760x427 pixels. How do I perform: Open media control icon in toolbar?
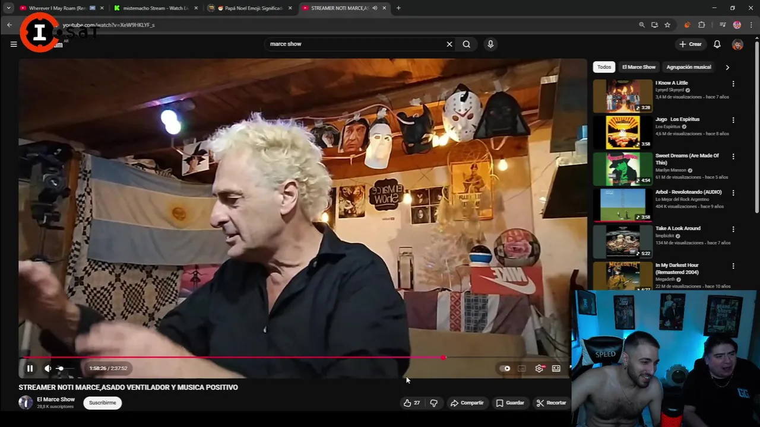point(723,25)
